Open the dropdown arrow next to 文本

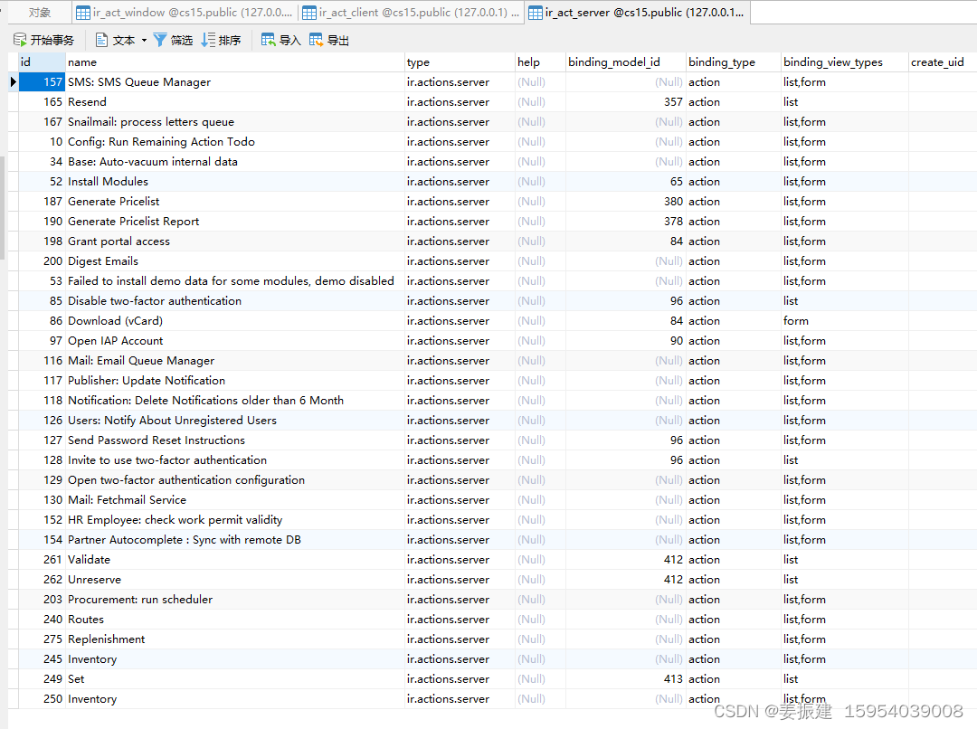coord(143,39)
